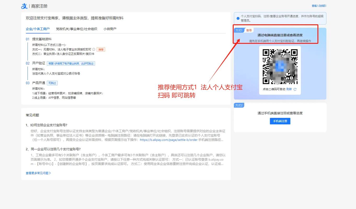Click the red 推荐 badge beside 方式1

249,30
